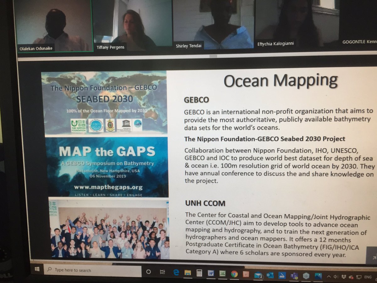Open Task View on taskbar
Screen dimensions: 377x283
point(162,272)
